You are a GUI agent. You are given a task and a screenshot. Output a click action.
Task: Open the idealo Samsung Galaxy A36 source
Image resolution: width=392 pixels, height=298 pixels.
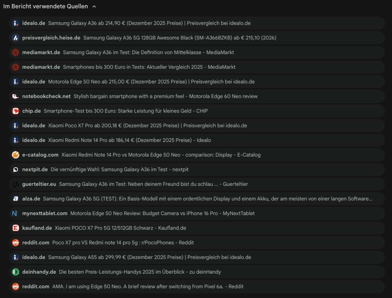pos(149,23)
